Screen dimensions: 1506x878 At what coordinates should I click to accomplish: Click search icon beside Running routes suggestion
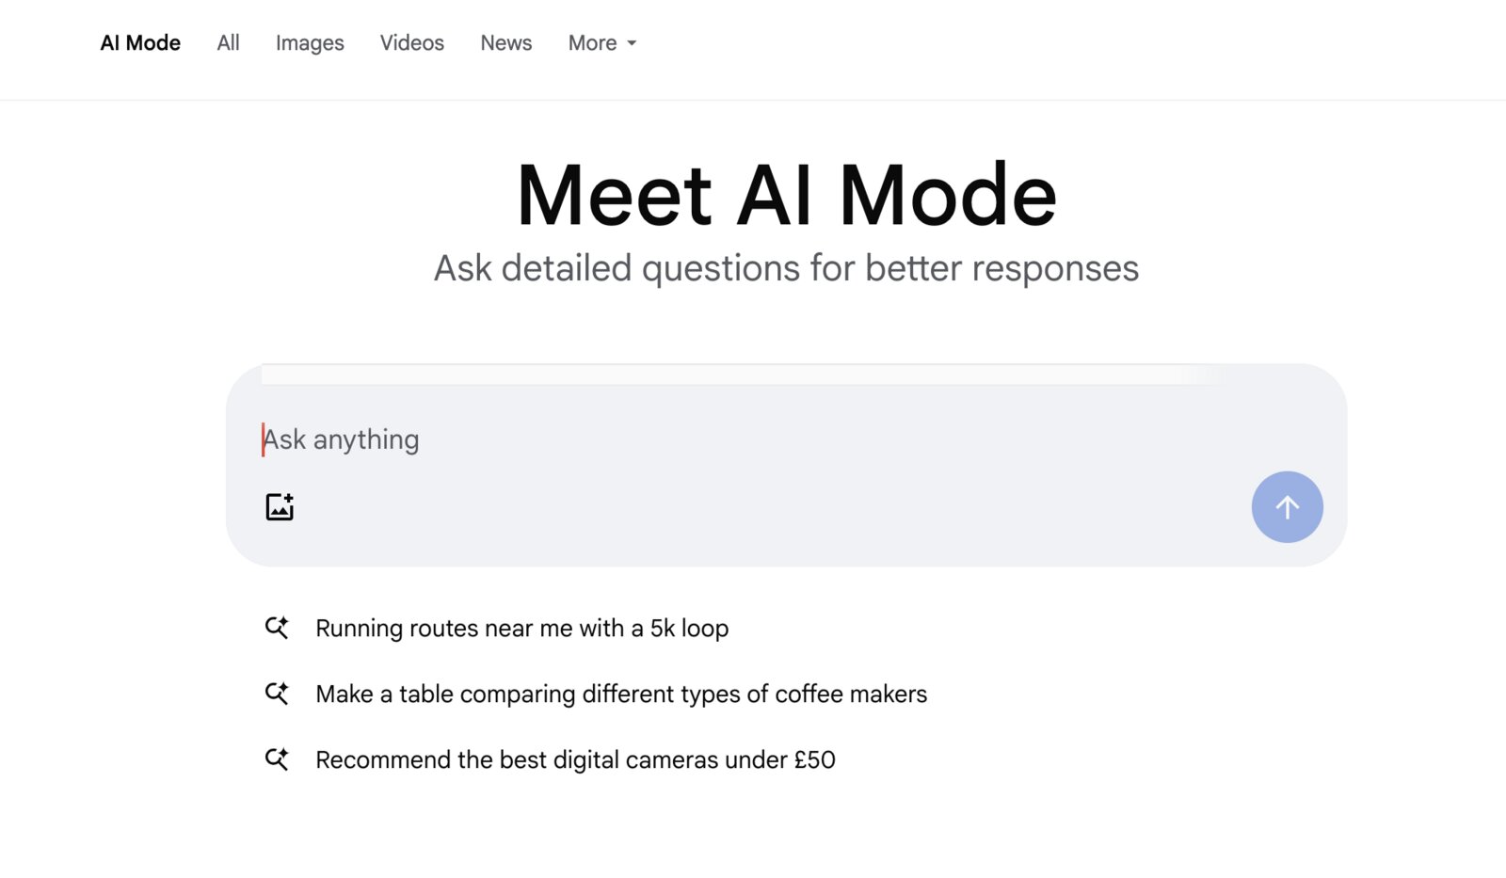[277, 628]
